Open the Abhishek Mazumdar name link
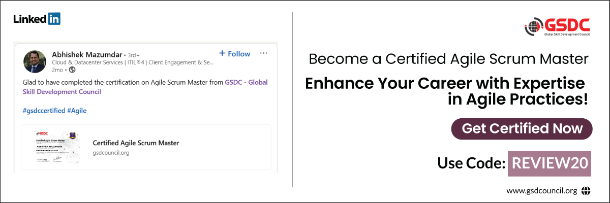 [x=86, y=54]
